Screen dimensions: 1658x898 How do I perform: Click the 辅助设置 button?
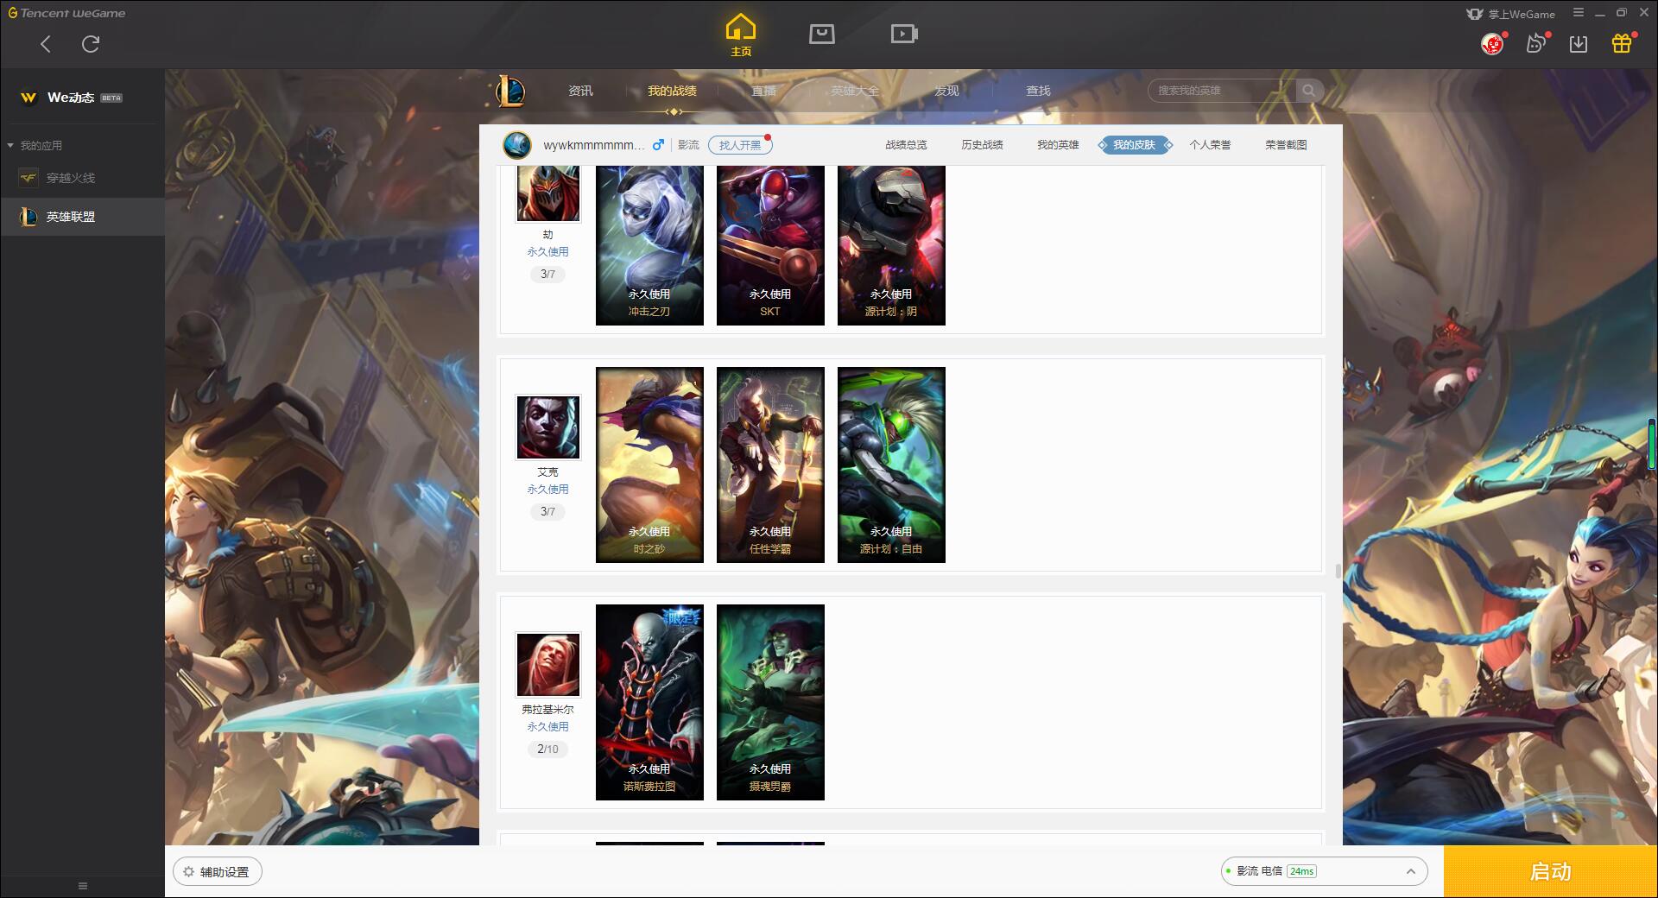click(x=218, y=872)
